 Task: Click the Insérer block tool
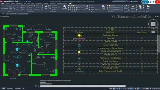pos(87,7)
